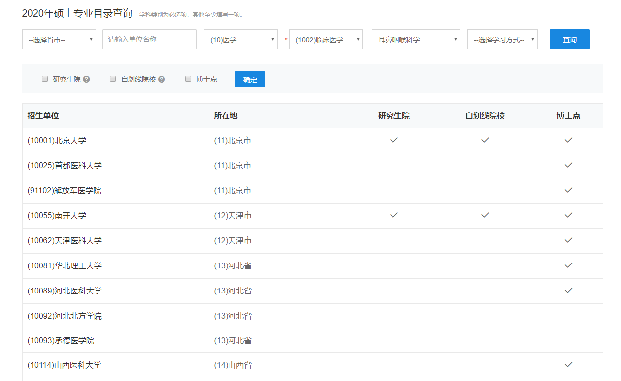The height and width of the screenshot is (381, 621).
Task: Open the (1002)临床医学 discipline dropdown
Action: pyautogui.click(x=326, y=39)
